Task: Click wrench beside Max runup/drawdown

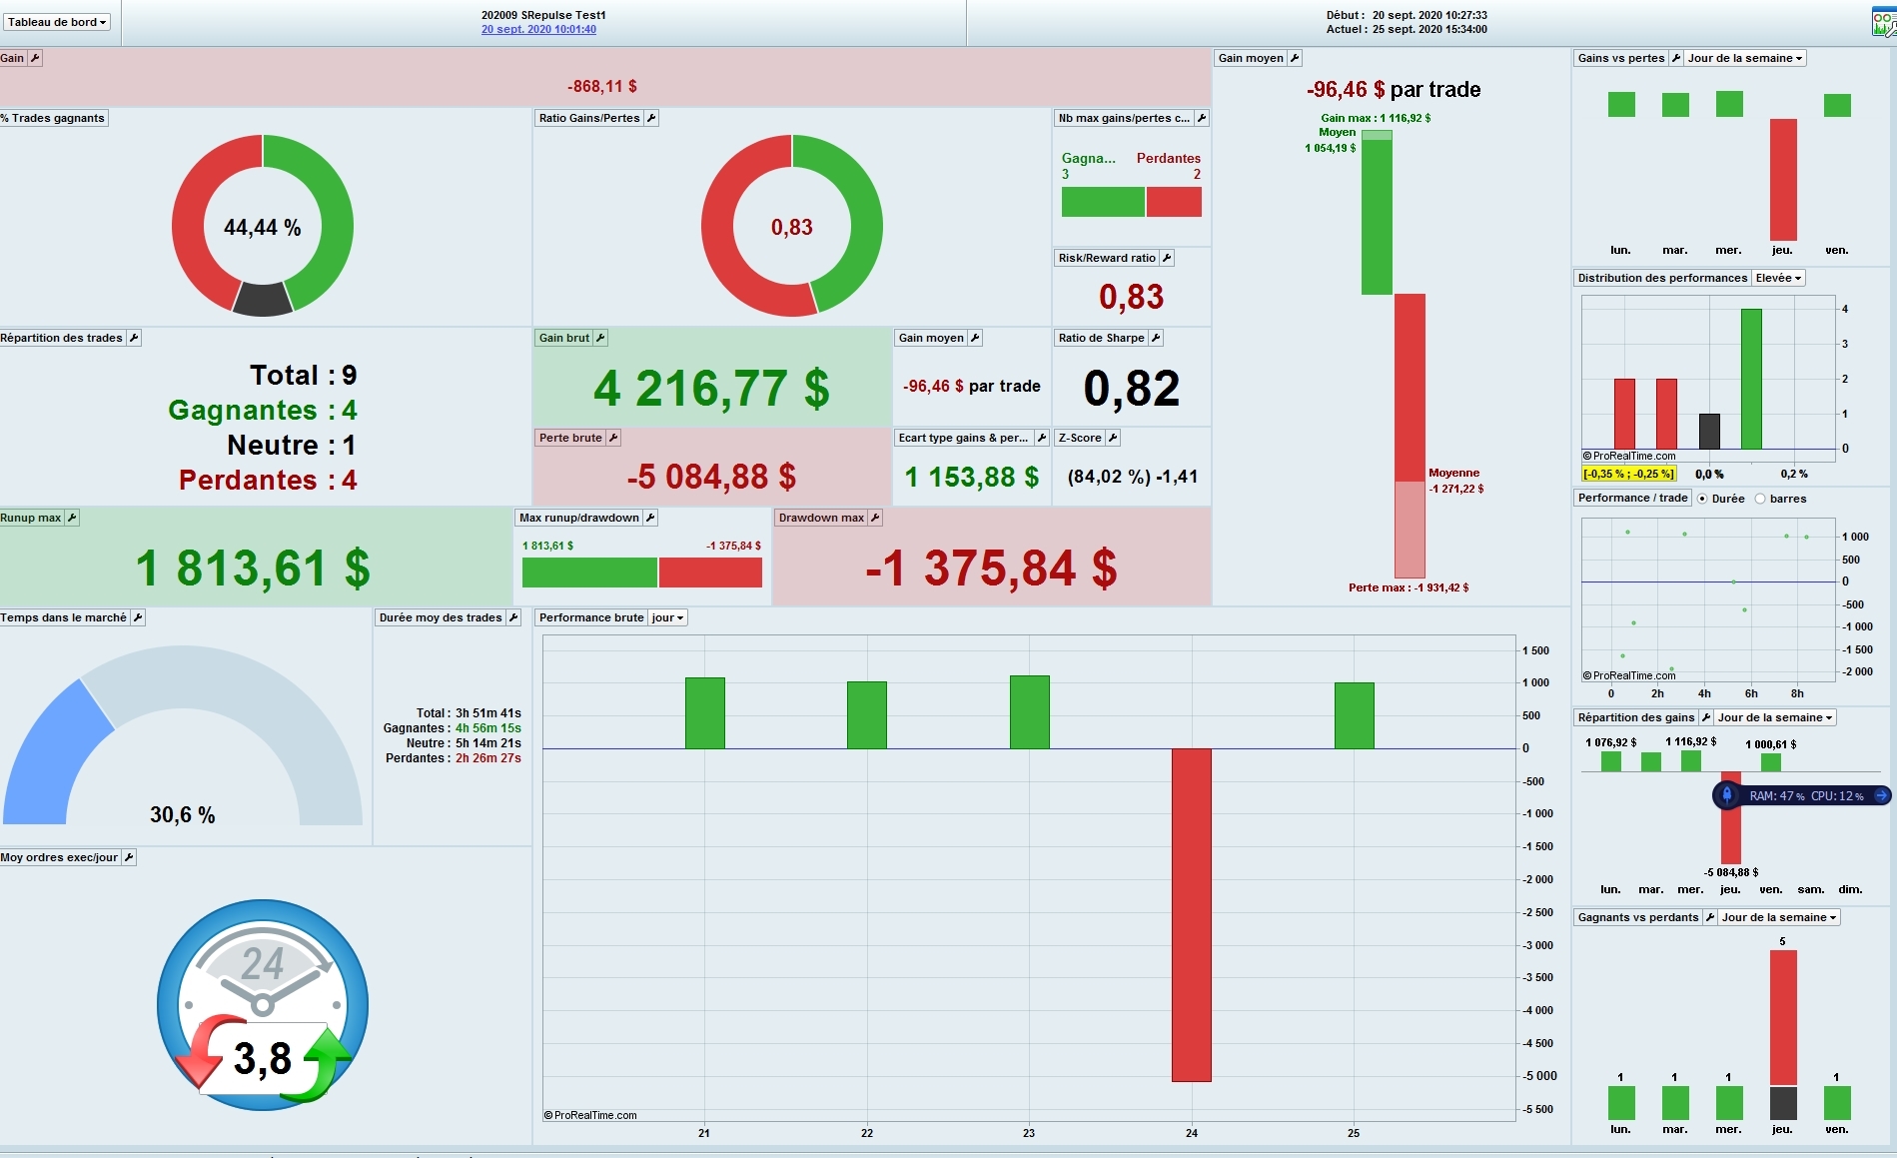Action: click(x=650, y=518)
